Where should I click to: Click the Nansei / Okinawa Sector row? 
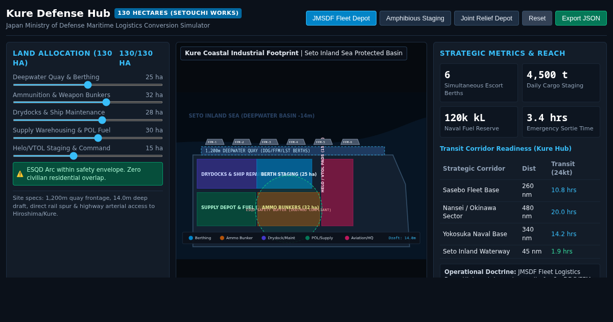520,212
